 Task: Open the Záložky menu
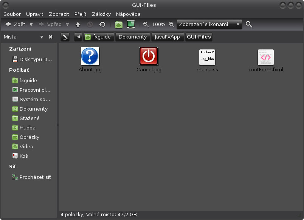coord(101,14)
